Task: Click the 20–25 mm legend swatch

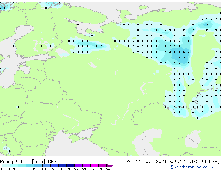Action: click(62, 165)
